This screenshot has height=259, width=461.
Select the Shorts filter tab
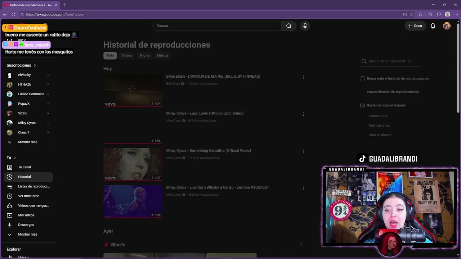click(144, 55)
